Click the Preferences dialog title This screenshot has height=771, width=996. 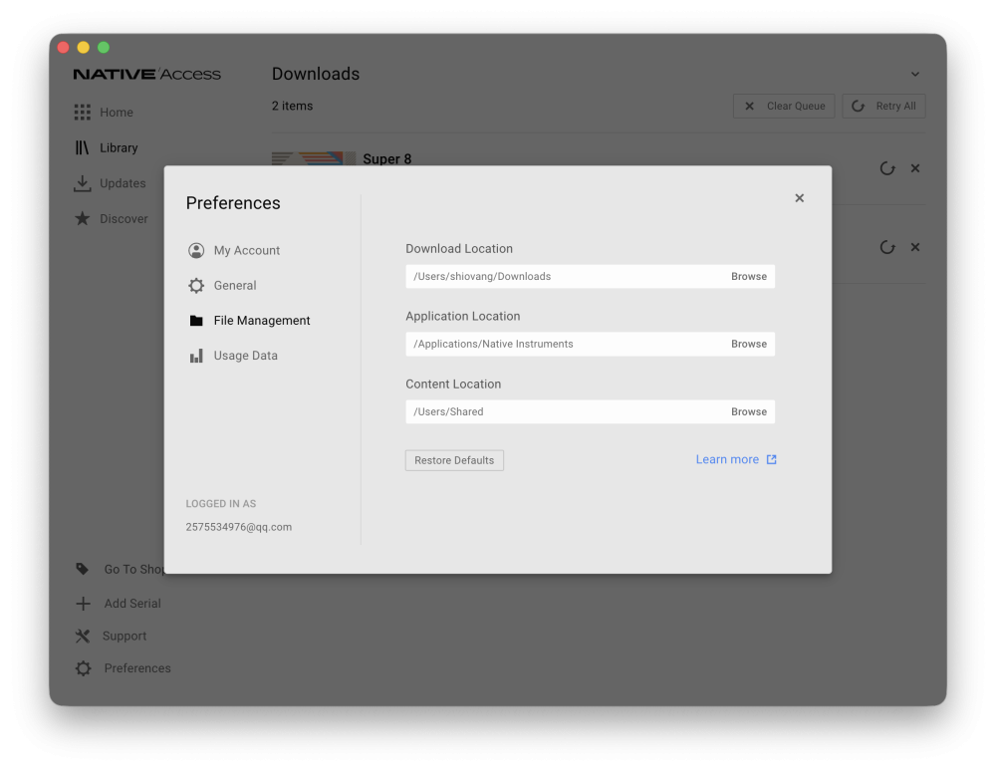click(x=233, y=202)
